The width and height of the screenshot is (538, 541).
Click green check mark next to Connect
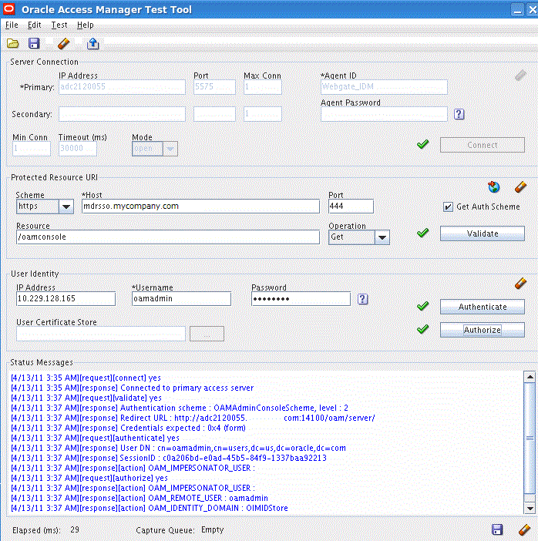[x=422, y=144]
